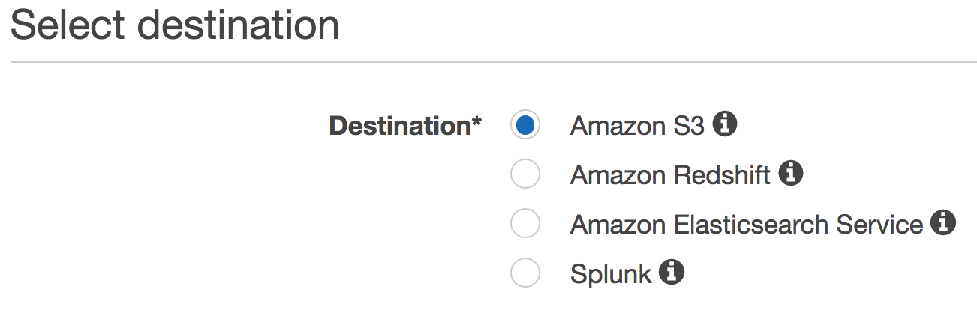Click the Splunk label text

tap(611, 275)
